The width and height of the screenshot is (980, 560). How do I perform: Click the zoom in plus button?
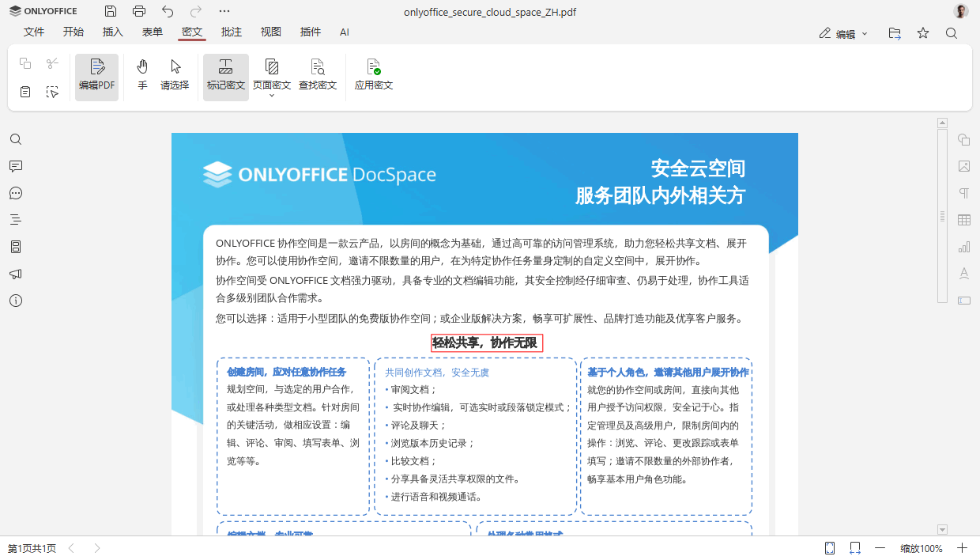click(962, 548)
